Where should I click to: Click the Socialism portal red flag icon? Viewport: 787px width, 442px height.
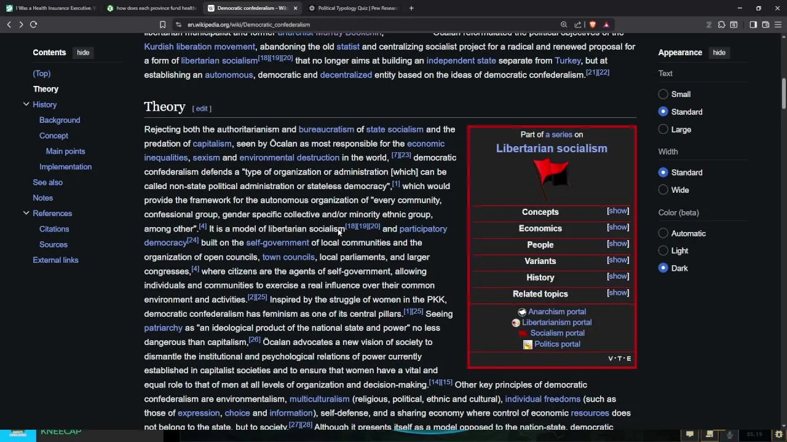pos(523,333)
